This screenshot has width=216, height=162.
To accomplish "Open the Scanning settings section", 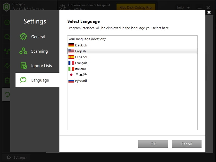I will 37,51.
